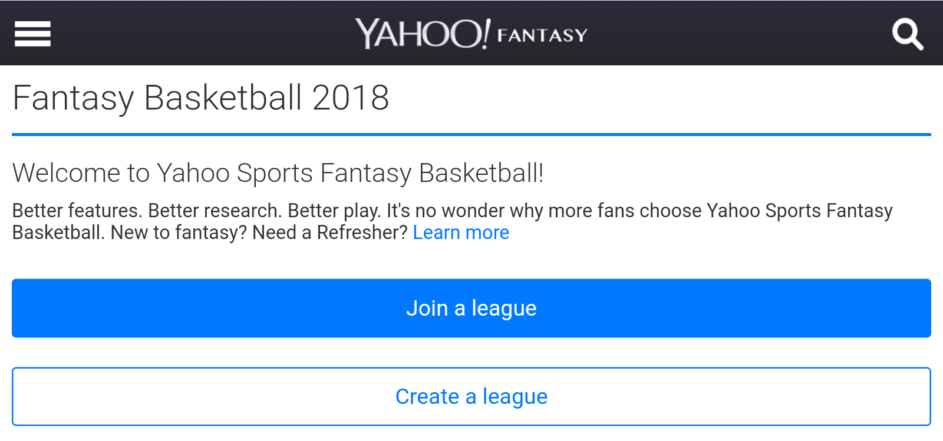This screenshot has height=441, width=943.
Task: Show the search field via search icon
Action: 907,34
